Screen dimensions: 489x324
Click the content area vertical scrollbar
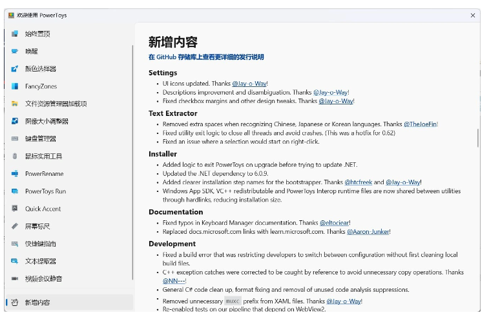coord(477,137)
